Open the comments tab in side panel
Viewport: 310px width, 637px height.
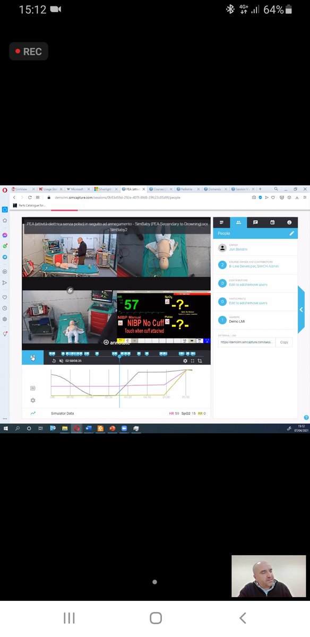[x=255, y=222]
